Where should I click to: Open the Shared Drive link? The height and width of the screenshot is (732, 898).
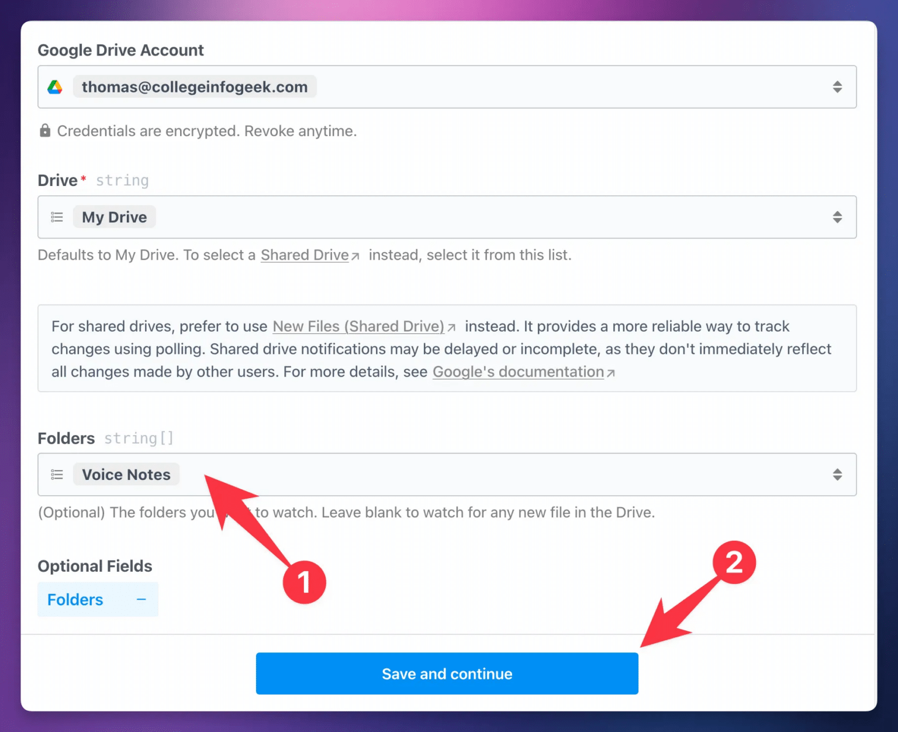pos(304,255)
